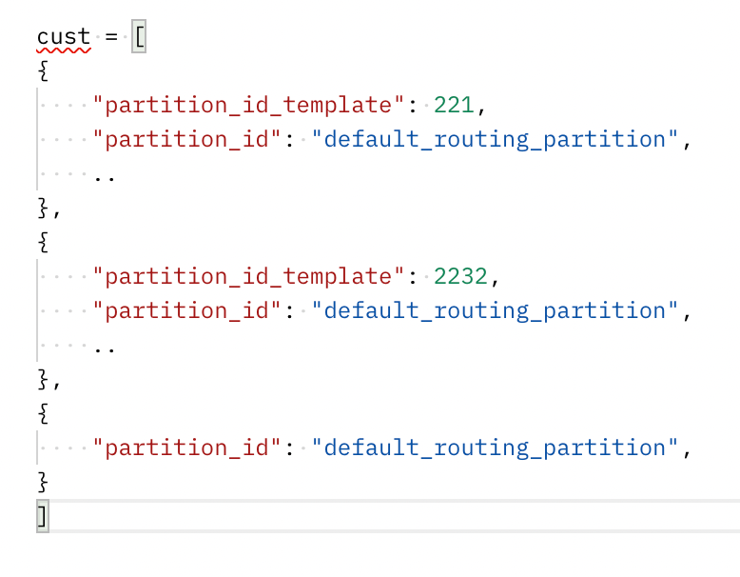
Task: Click the number 2232
Action: [460, 277]
